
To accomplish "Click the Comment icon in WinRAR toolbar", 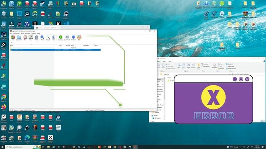I will 67,38.
